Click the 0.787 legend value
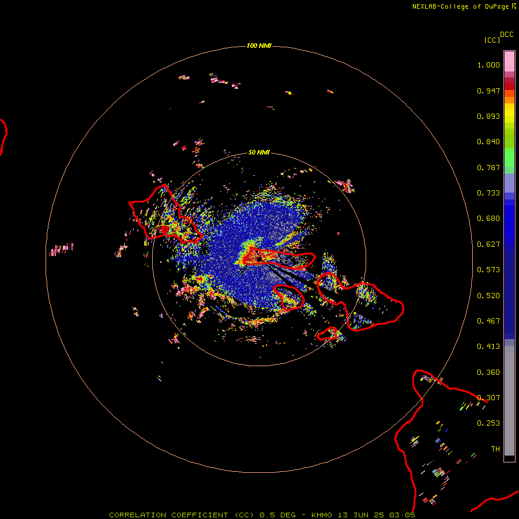 click(x=488, y=167)
